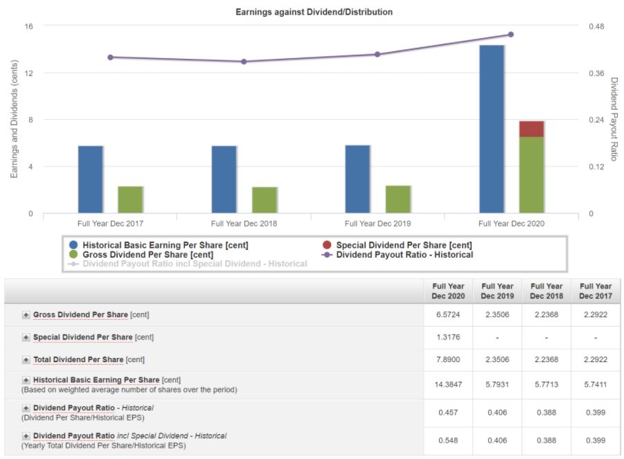
Task: Click the payout ratio data point for 2020
Action: point(510,35)
